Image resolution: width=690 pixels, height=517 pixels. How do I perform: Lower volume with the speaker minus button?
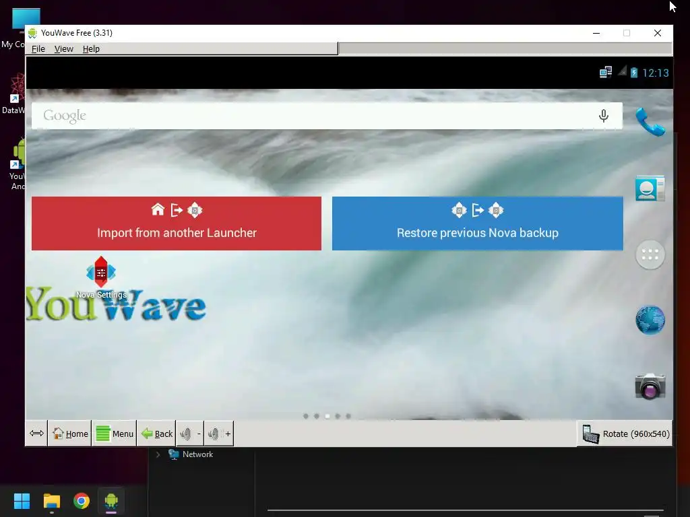coord(189,434)
